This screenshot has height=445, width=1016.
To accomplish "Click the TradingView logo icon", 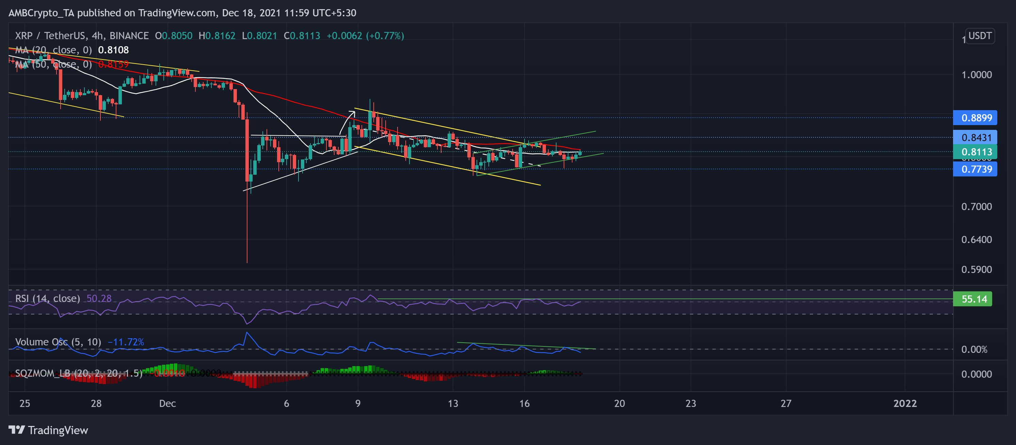I will click(x=17, y=430).
